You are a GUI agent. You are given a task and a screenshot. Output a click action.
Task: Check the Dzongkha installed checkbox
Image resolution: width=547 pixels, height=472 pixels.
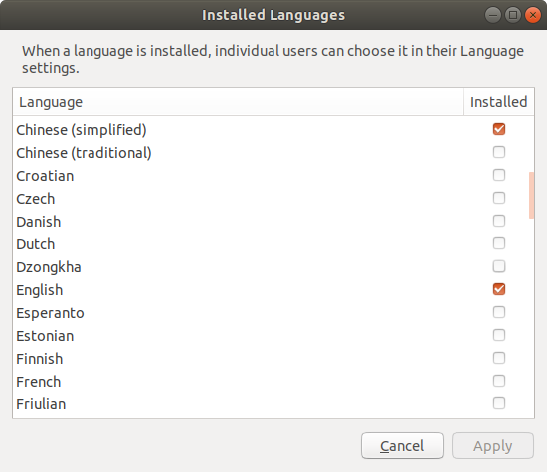pos(499,266)
